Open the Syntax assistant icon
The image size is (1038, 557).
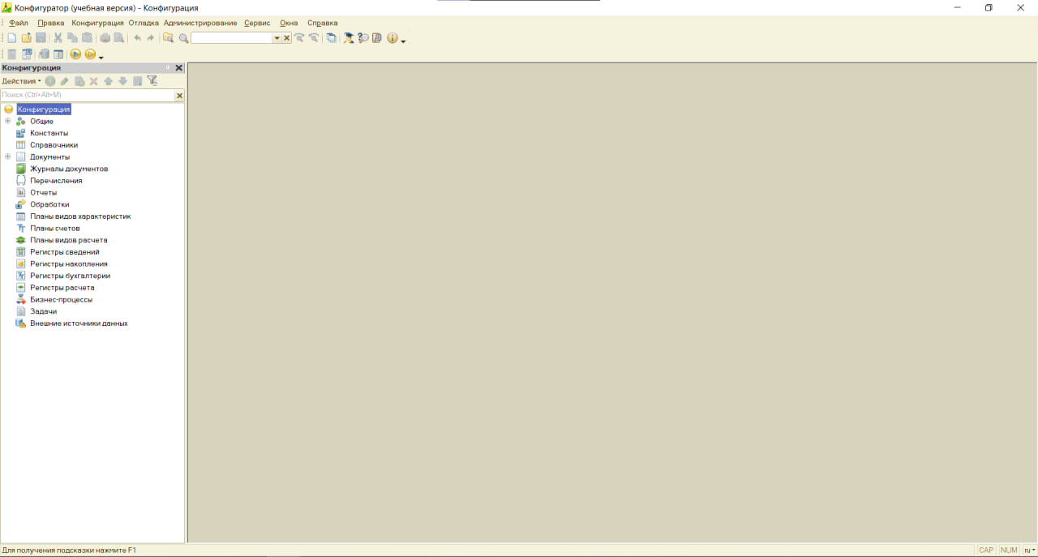349,38
